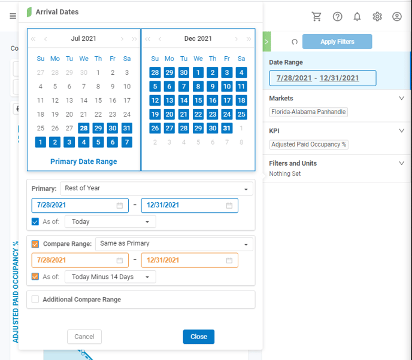
Task: Go back one year in Dec 2021 calendar
Action: coord(148,39)
